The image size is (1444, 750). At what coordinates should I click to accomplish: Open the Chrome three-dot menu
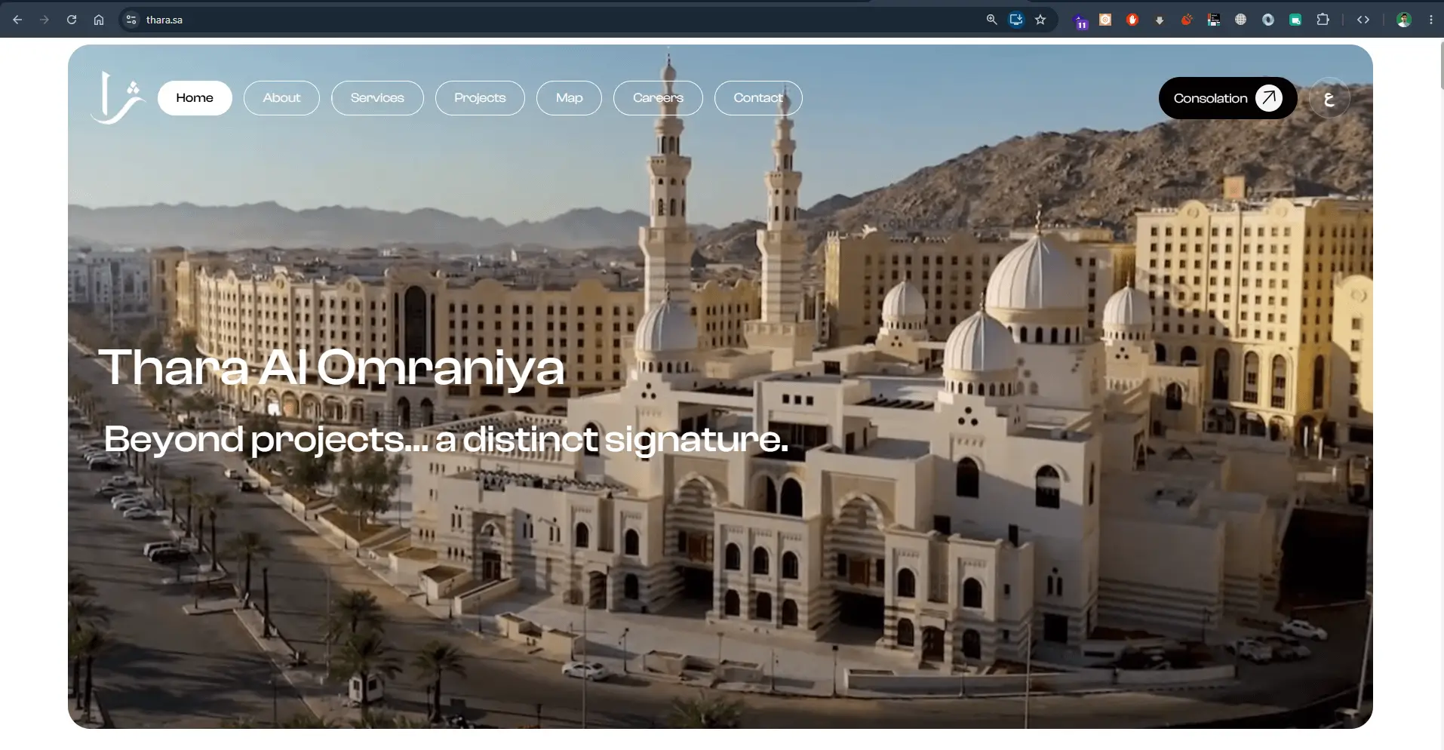(1431, 20)
